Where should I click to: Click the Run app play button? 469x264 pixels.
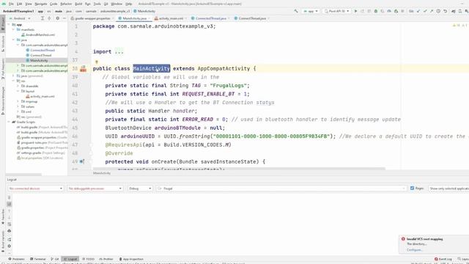pyautogui.click(x=355, y=11)
